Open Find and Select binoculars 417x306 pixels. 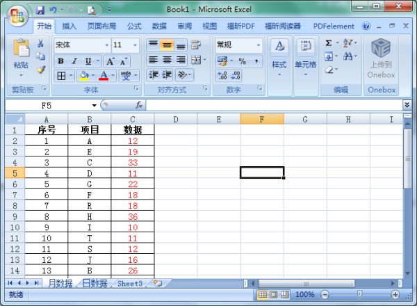pyautogui.click(x=348, y=56)
